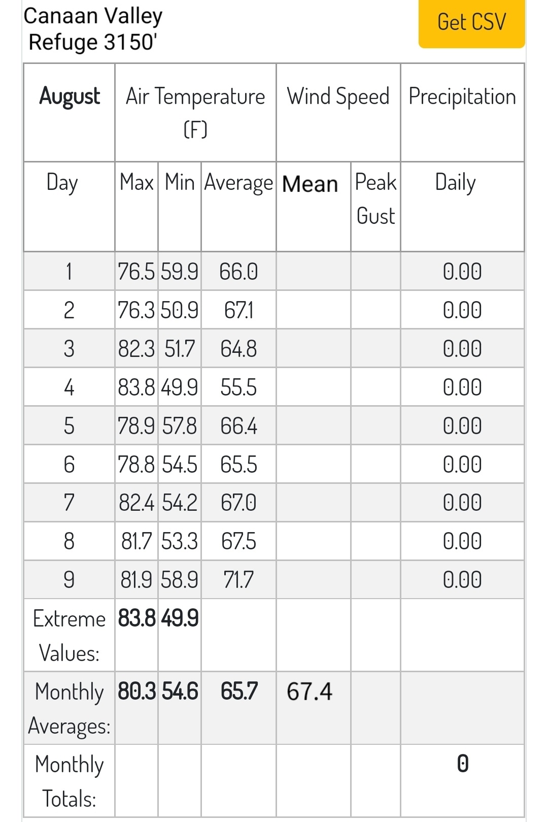548x822 pixels.
Task: Click the Wind Speed column header
Action: [338, 96]
